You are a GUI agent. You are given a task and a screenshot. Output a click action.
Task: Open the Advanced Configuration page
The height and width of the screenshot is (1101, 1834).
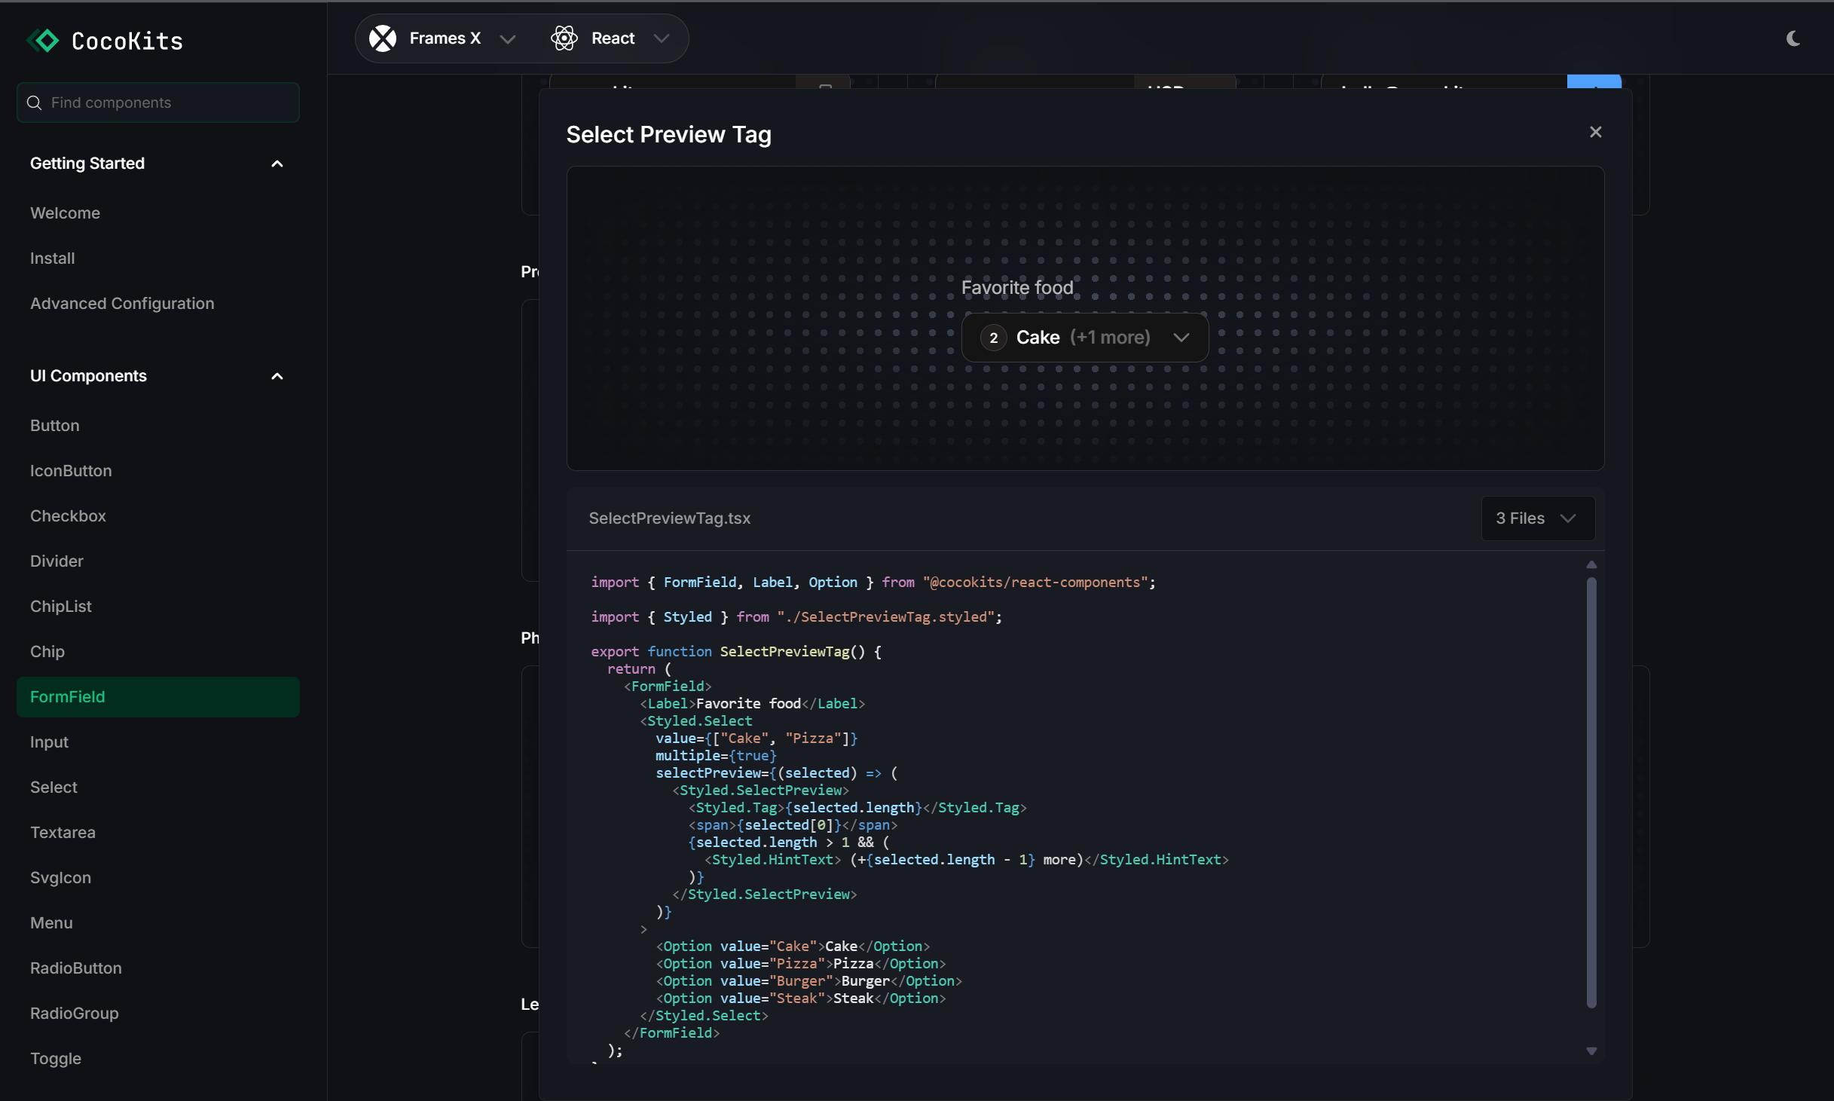pos(121,303)
